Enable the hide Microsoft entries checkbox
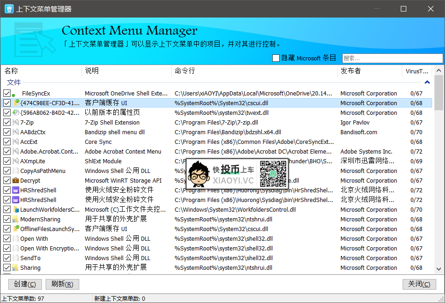The image size is (445, 303). point(276,58)
